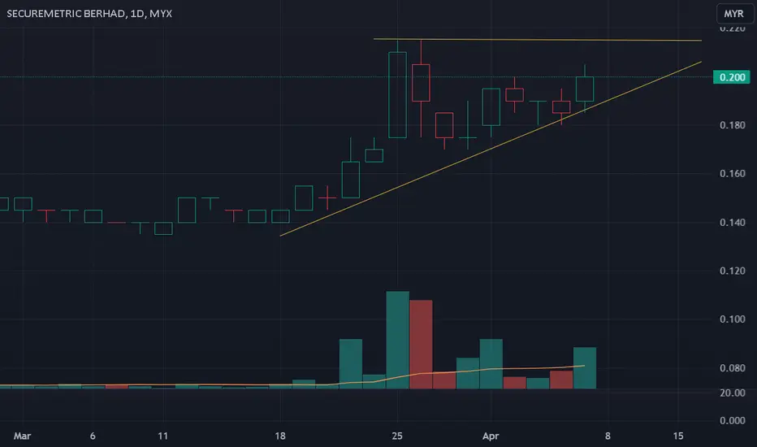Click the large green candle on March 25

pyautogui.click(x=397, y=95)
